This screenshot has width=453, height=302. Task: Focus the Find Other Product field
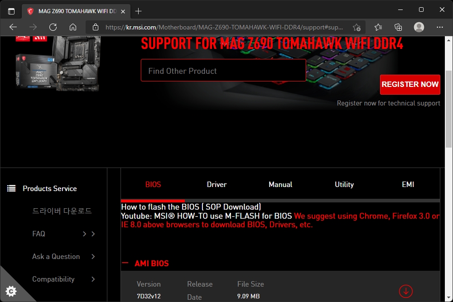pyautogui.click(x=223, y=71)
